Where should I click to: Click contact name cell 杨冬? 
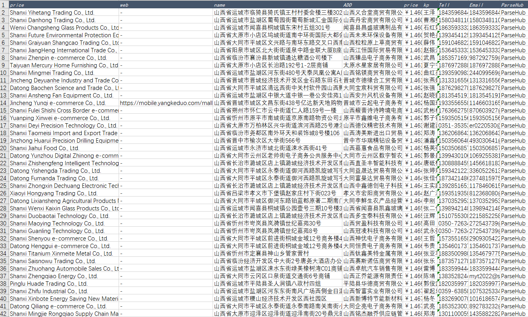click(430, 299)
